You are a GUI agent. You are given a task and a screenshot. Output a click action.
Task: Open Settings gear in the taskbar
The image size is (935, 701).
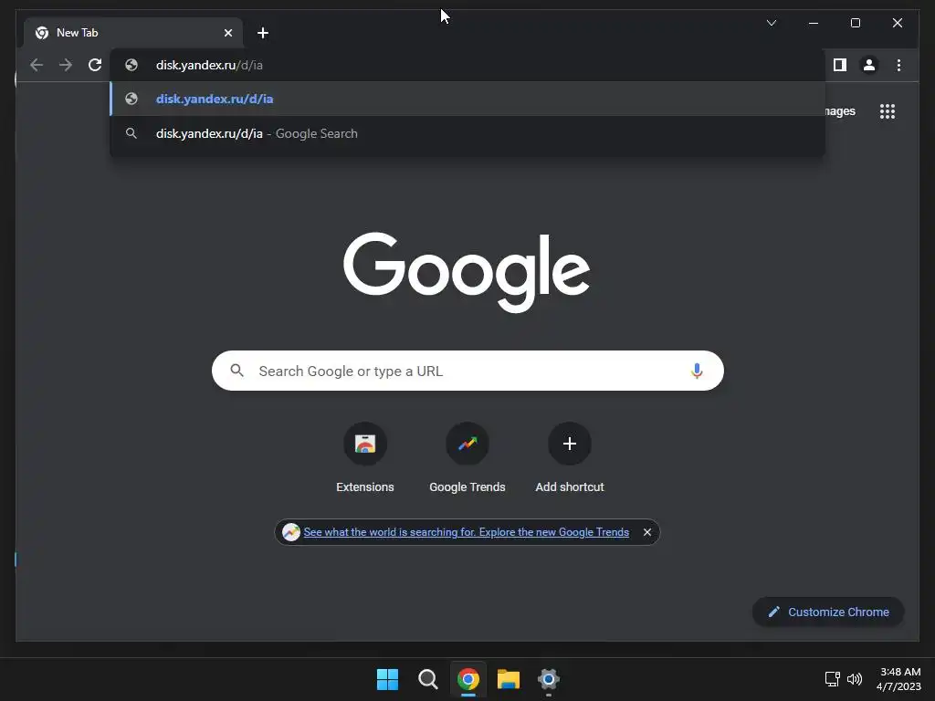coord(549,679)
